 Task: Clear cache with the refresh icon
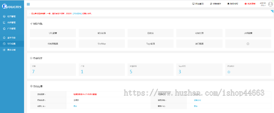click(x=216, y=4)
